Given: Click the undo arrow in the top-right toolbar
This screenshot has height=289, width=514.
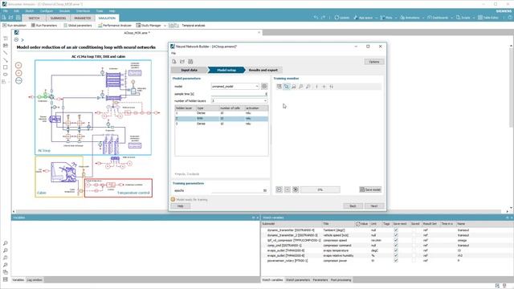Looking at the screenshot, I should pos(316,18).
